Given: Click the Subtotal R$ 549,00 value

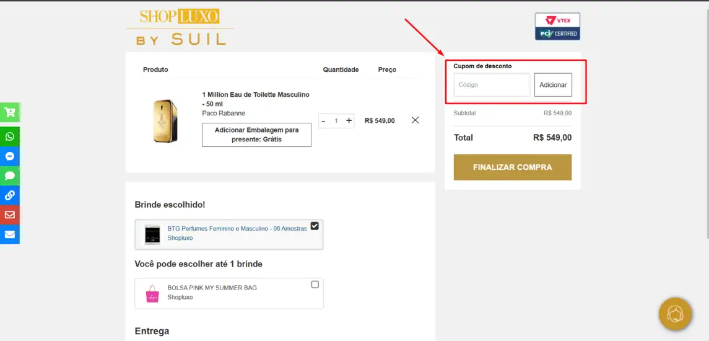Looking at the screenshot, I should coord(557,113).
